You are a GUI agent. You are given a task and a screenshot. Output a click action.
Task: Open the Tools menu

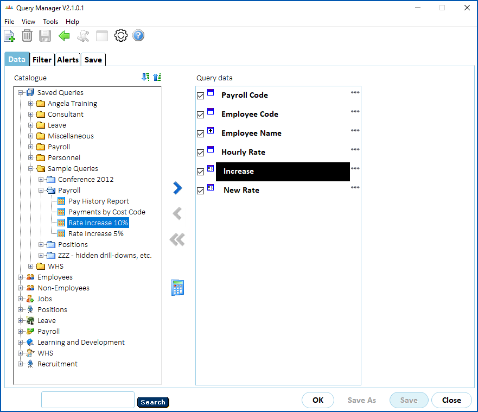(x=50, y=22)
